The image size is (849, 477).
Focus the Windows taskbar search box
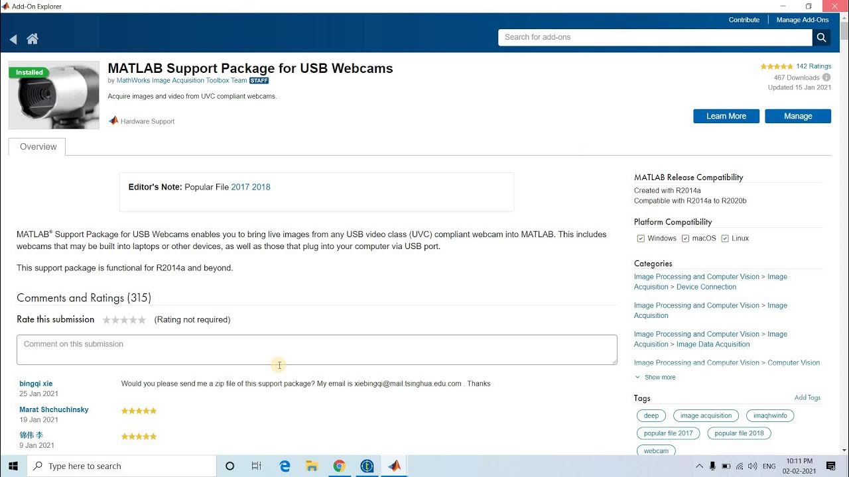point(122,466)
